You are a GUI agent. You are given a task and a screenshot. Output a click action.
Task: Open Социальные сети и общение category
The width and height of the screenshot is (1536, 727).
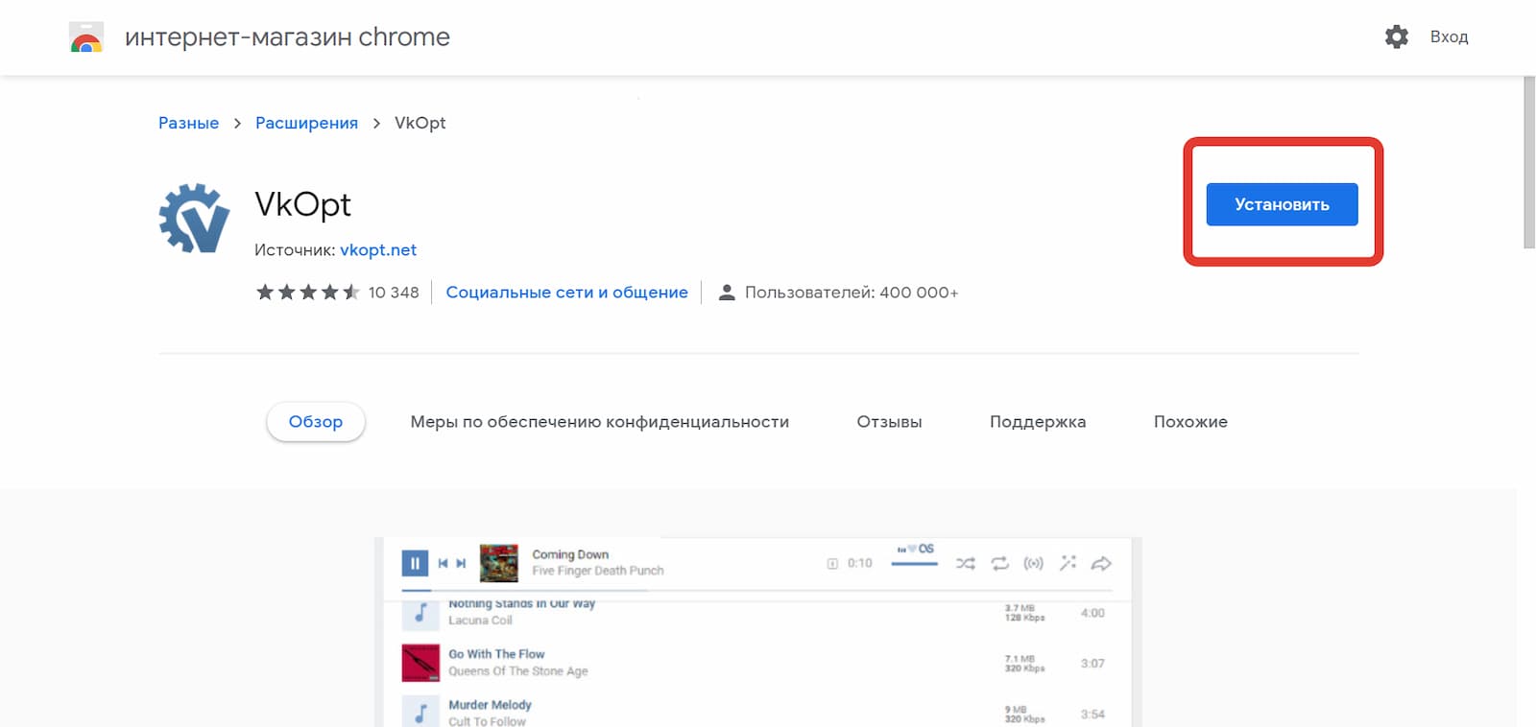(x=566, y=293)
